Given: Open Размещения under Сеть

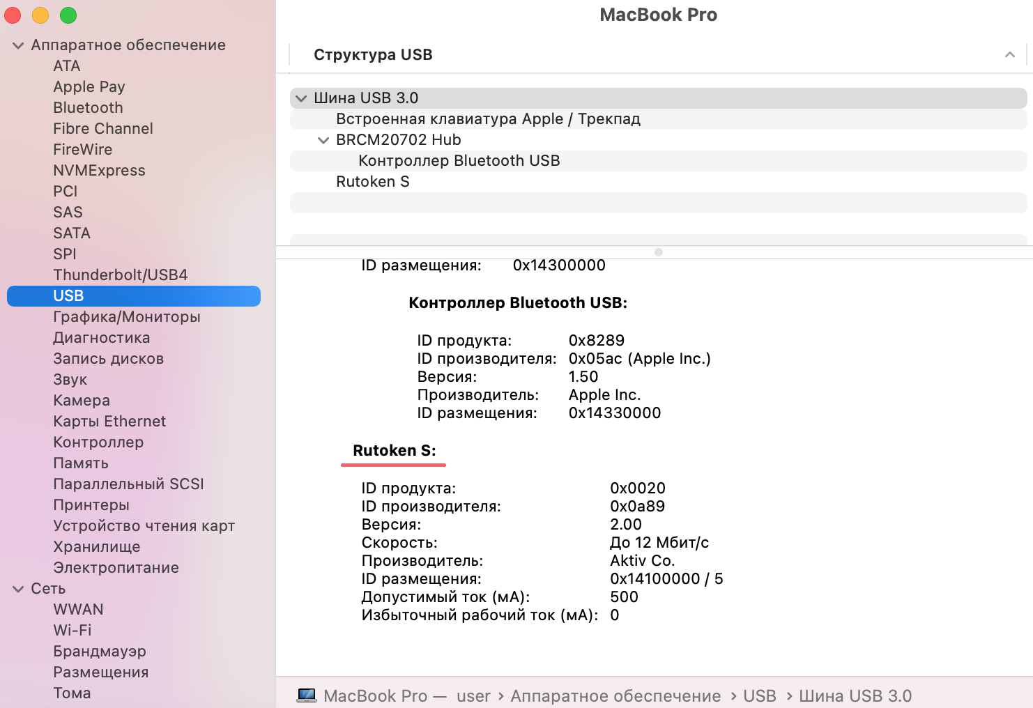Looking at the screenshot, I should coord(101,672).
